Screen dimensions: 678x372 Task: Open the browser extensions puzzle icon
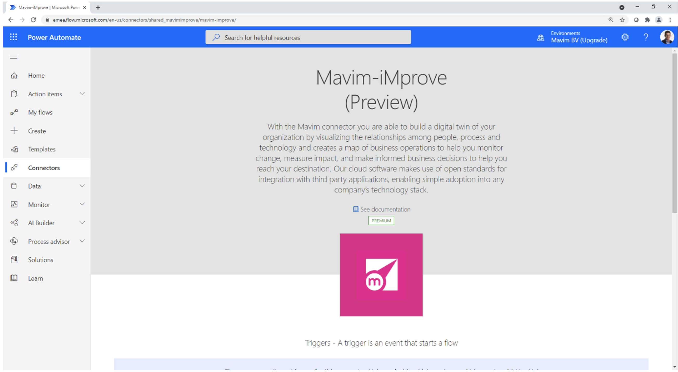647,20
